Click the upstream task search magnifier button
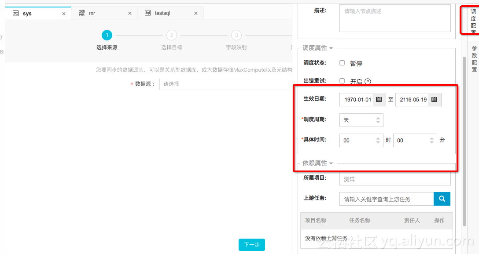Screen dimensions: 479x254 click(x=442, y=199)
